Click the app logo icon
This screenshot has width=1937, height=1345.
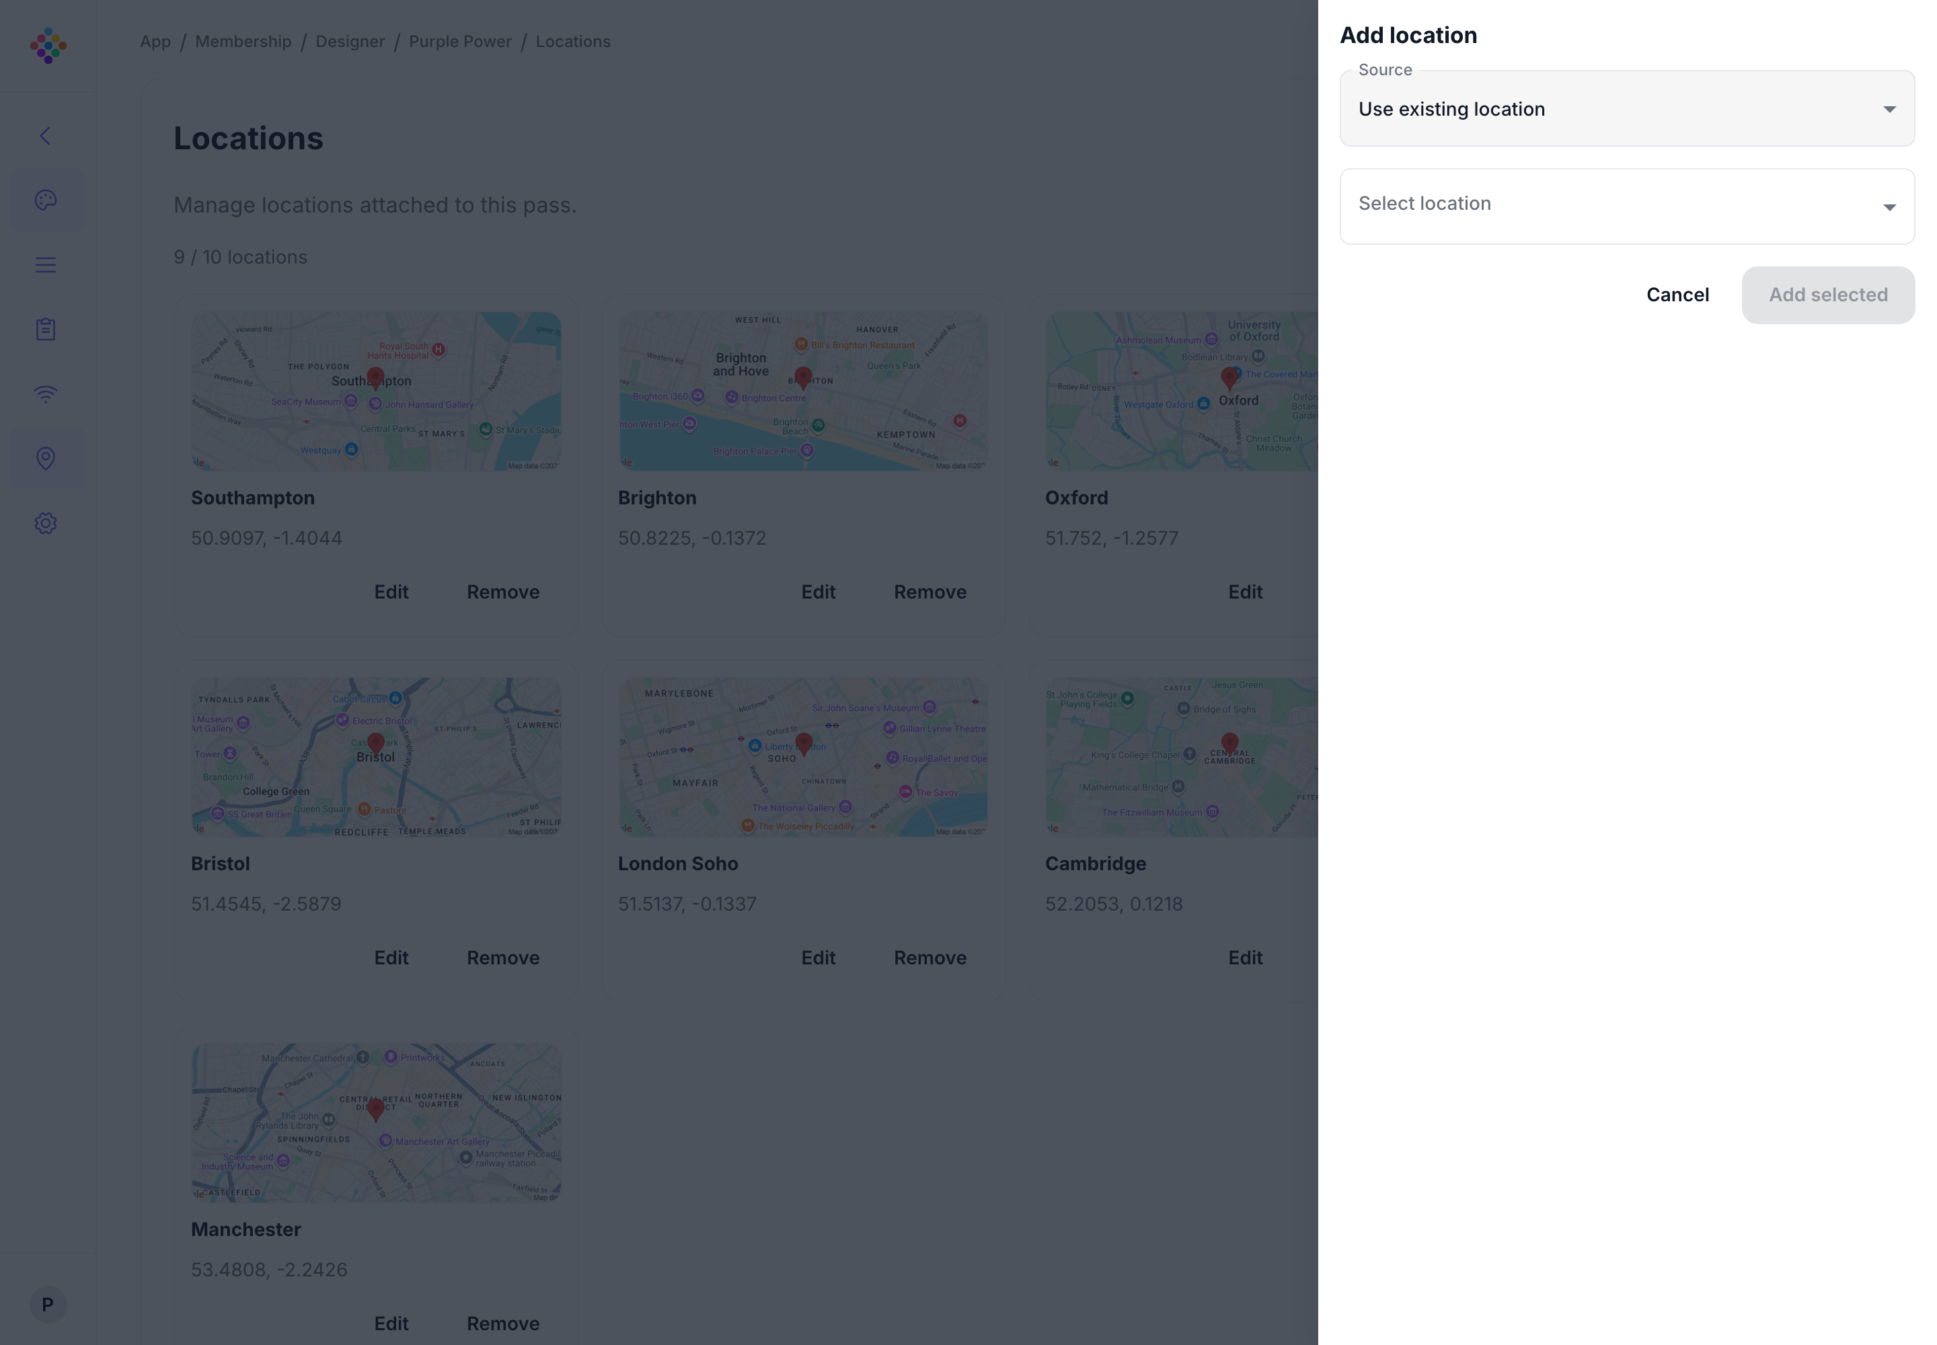coord(48,46)
